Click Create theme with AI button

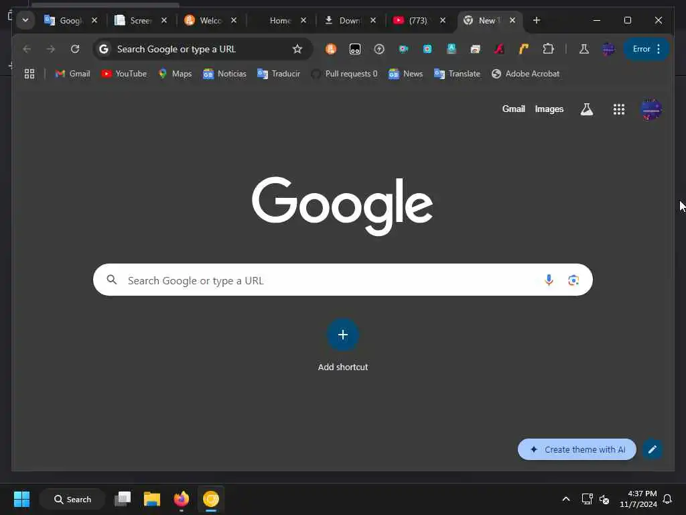[x=577, y=449]
